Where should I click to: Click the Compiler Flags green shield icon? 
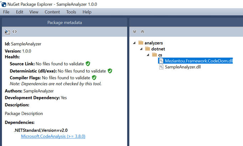click(94, 78)
